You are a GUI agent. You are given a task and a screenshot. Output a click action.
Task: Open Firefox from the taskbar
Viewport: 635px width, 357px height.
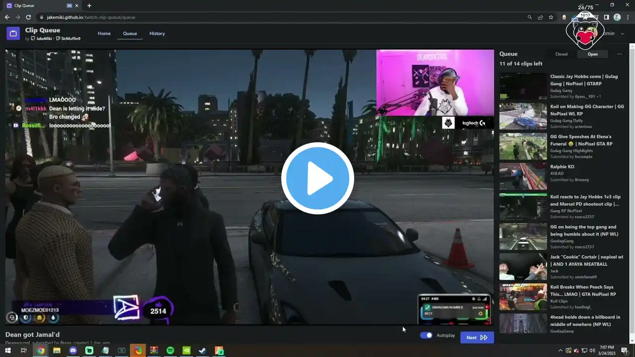138,351
